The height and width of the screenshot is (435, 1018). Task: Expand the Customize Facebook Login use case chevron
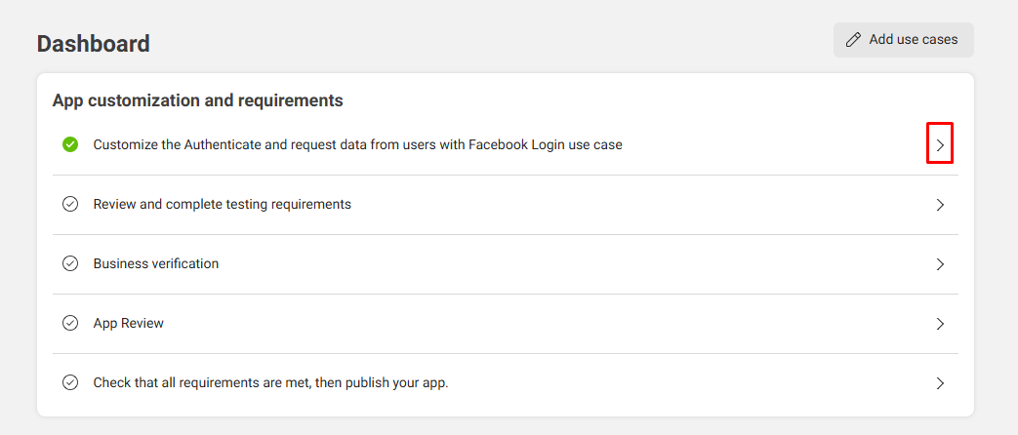[x=940, y=145]
